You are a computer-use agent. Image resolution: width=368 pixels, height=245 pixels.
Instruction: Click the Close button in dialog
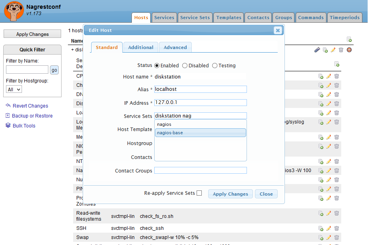point(266,194)
